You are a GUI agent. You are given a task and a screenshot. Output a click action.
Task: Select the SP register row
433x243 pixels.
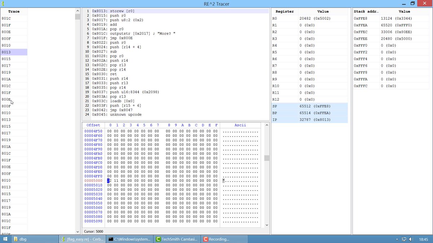[309, 106]
